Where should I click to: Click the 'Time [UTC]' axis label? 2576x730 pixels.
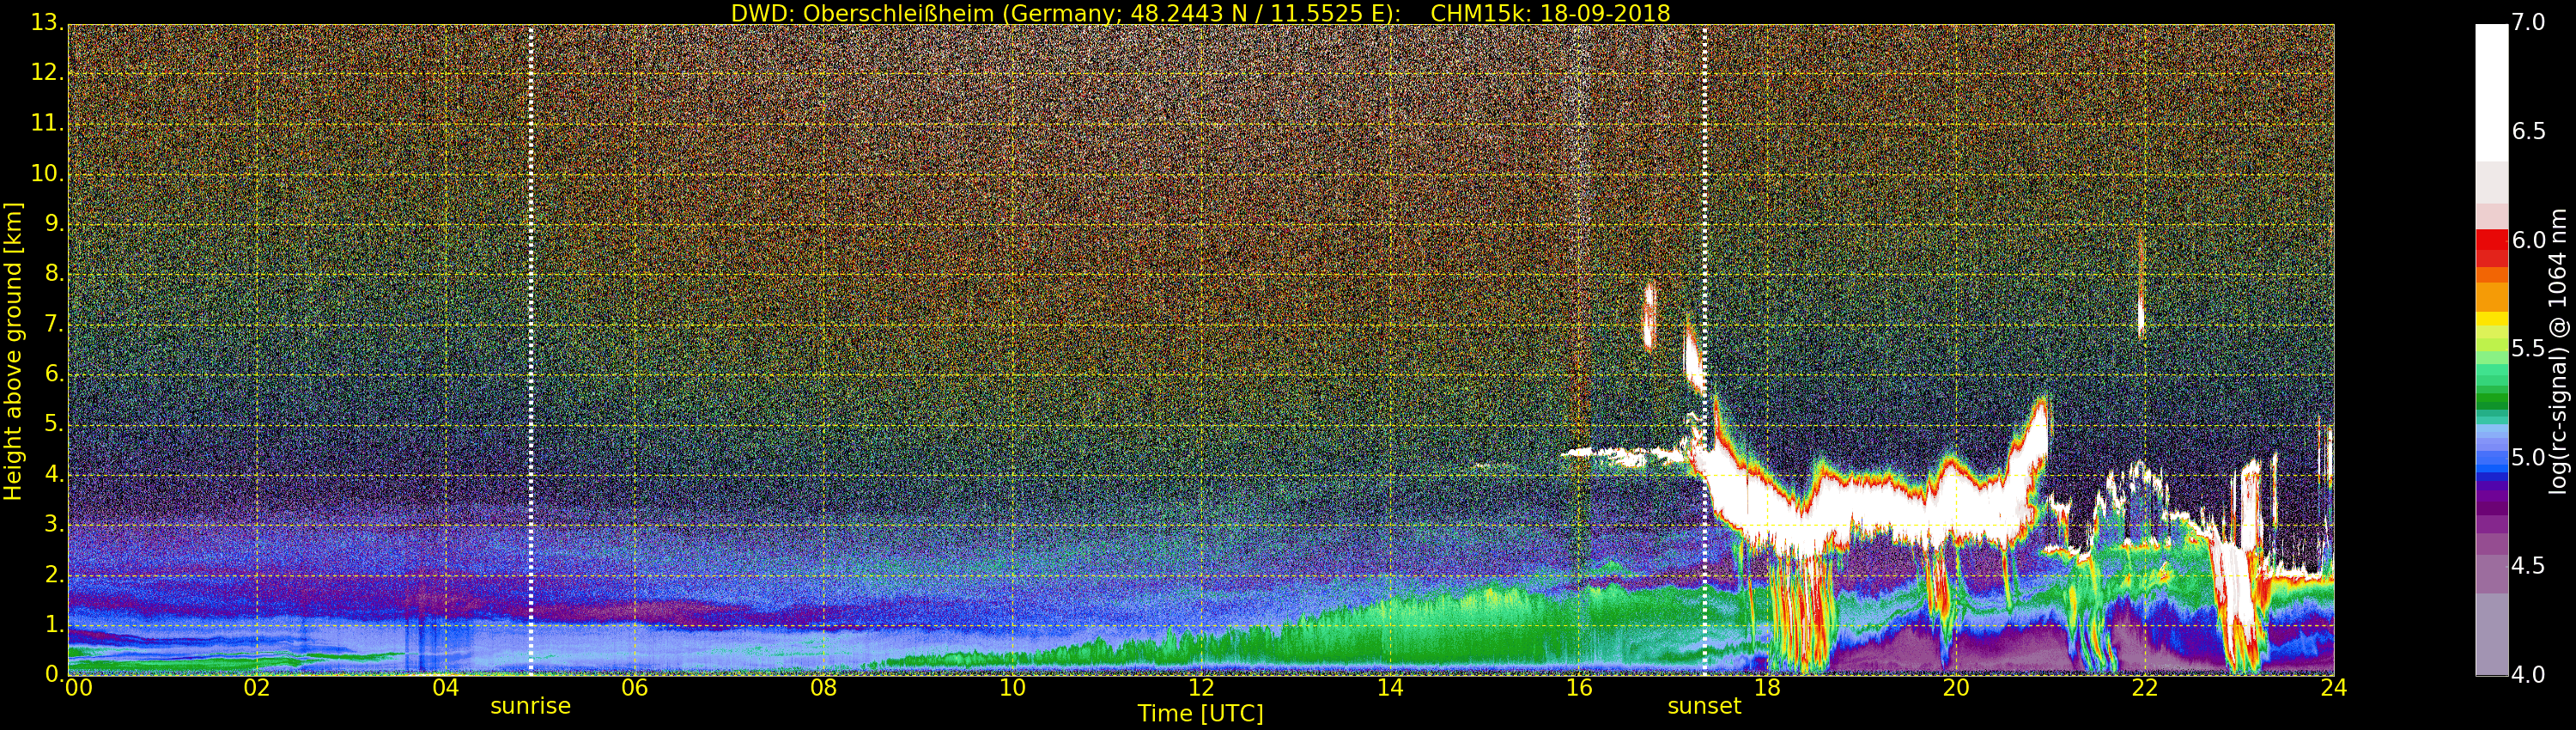(x=1200, y=714)
